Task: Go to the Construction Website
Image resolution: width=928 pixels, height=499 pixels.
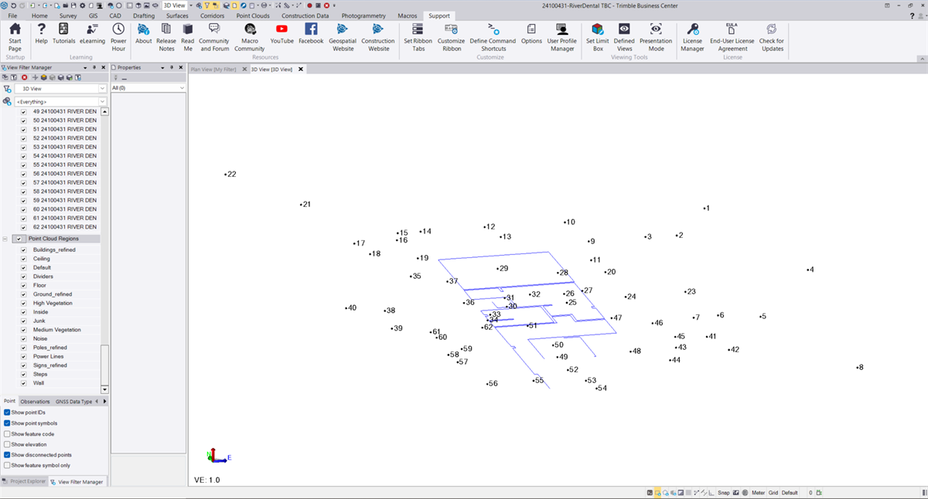Action: pos(378,37)
